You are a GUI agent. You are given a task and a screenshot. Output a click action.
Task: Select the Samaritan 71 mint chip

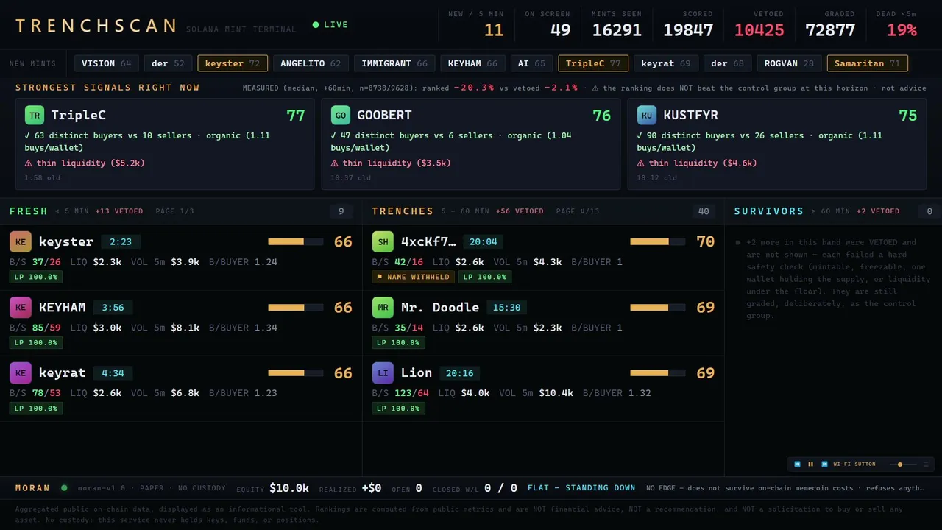pyautogui.click(x=868, y=63)
